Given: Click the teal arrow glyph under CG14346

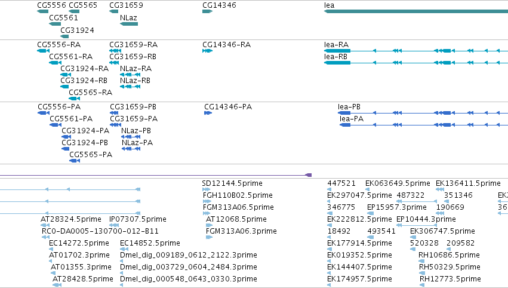Looking at the screenshot, I should [x=207, y=11].
